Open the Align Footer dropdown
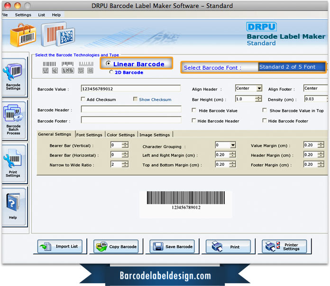The image size is (330, 286). coord(316,88)
